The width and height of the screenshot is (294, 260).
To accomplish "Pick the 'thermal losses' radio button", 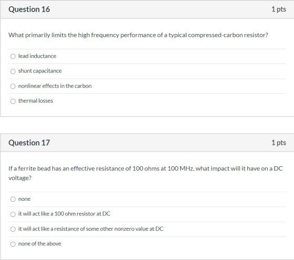I will (x=13, y=101).
